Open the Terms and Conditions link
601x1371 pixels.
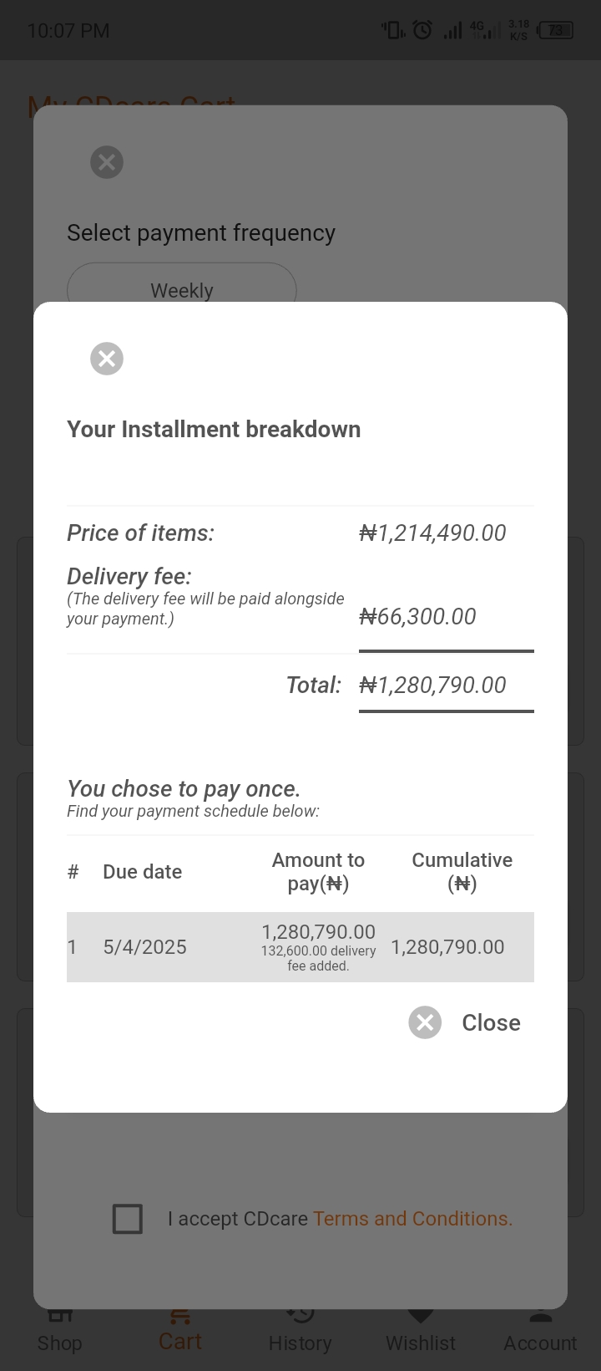click(412, 1219)
